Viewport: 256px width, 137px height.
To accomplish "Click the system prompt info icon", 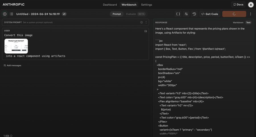I will pos(142,22).
